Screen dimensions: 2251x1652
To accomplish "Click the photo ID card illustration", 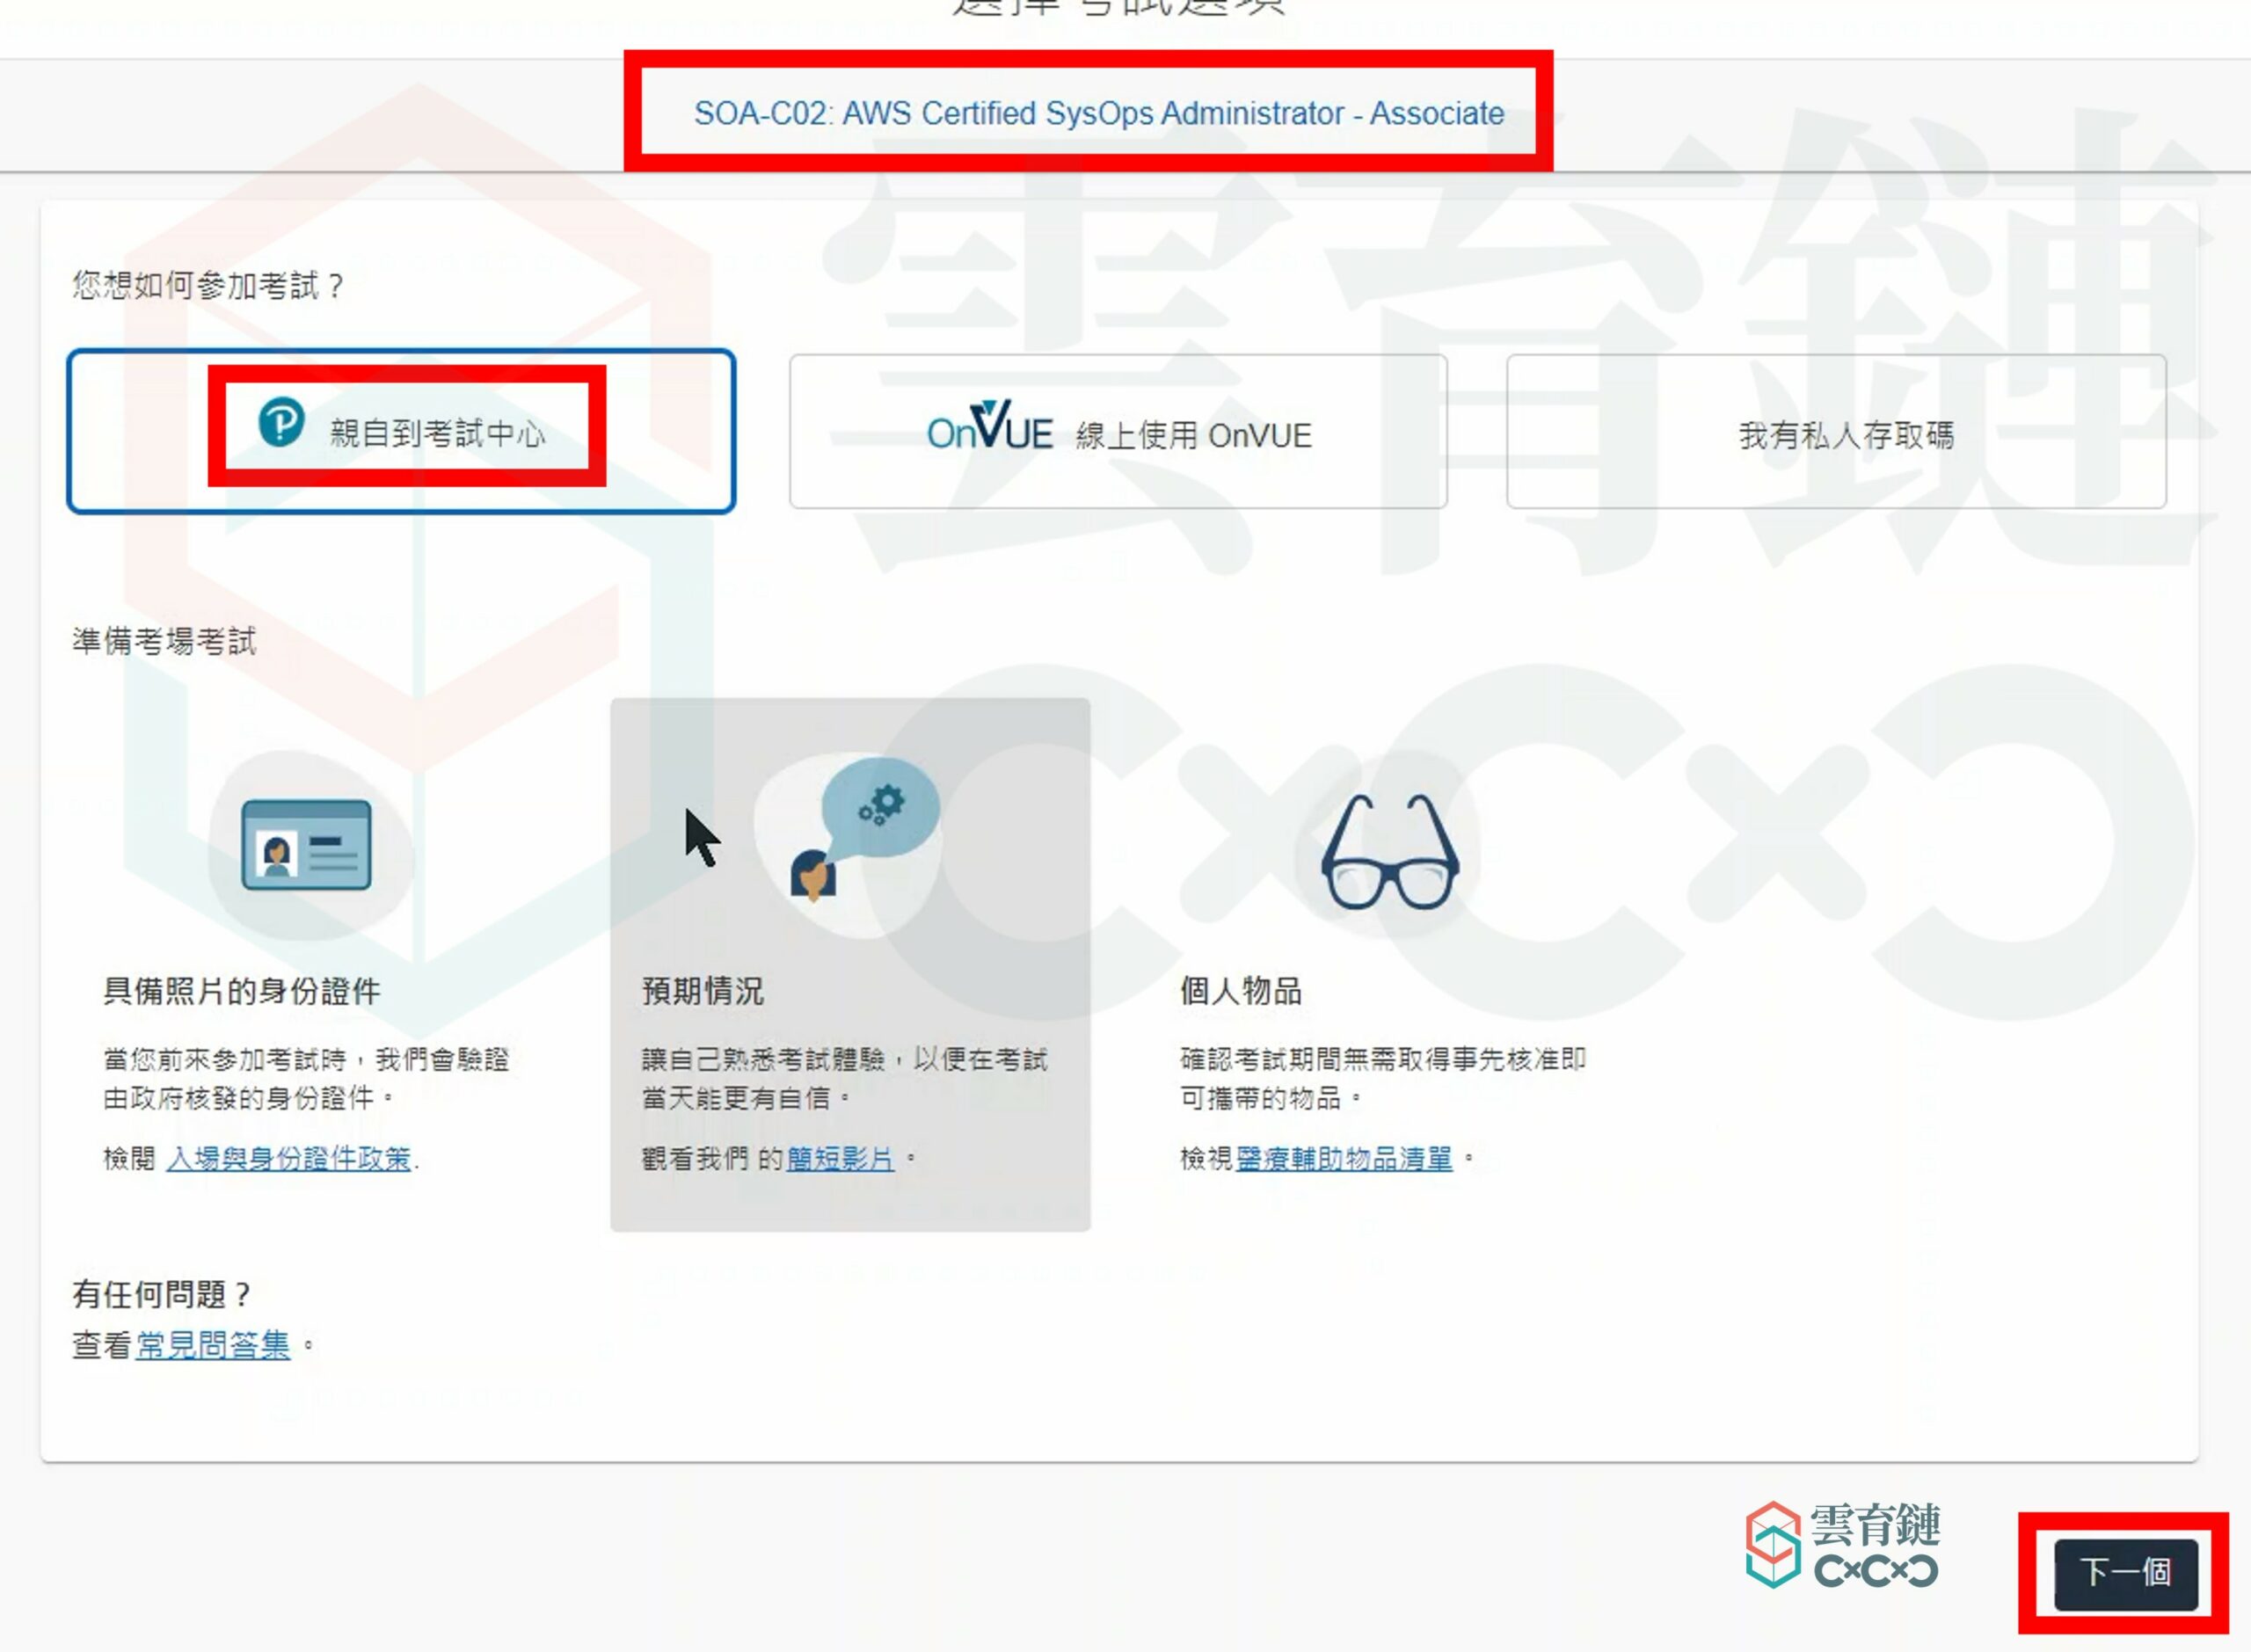I will 306,845.
